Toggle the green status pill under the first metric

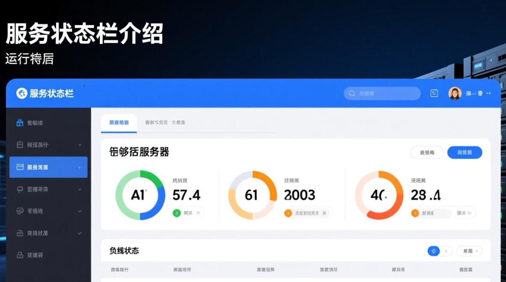point(188,213)
